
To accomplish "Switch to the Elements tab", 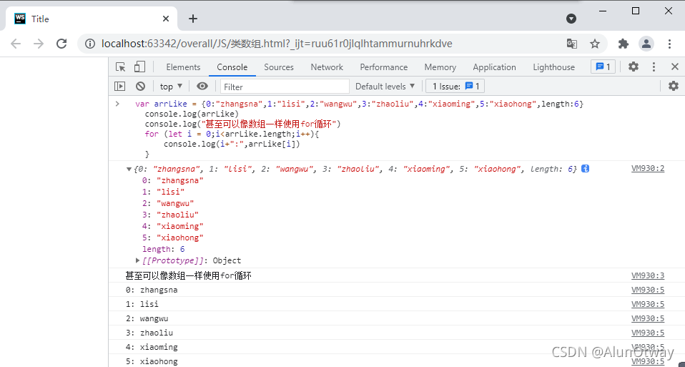I will pos(183,67).
